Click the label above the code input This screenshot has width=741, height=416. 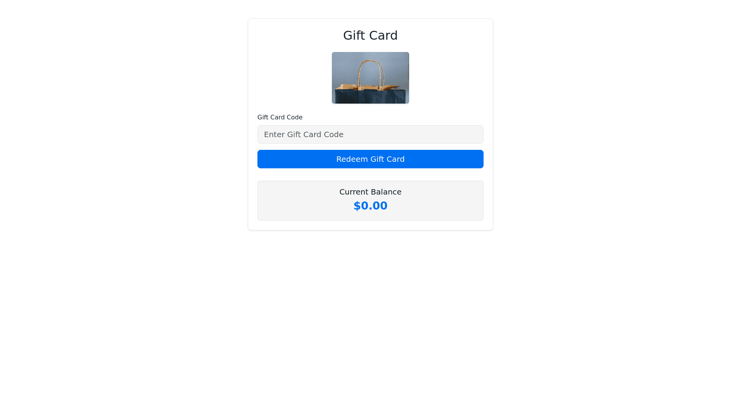pos(280,117)
